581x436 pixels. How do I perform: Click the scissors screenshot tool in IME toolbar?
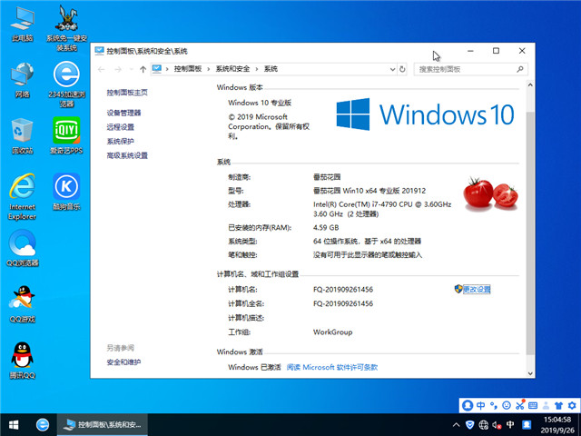(x=520, y=405)
